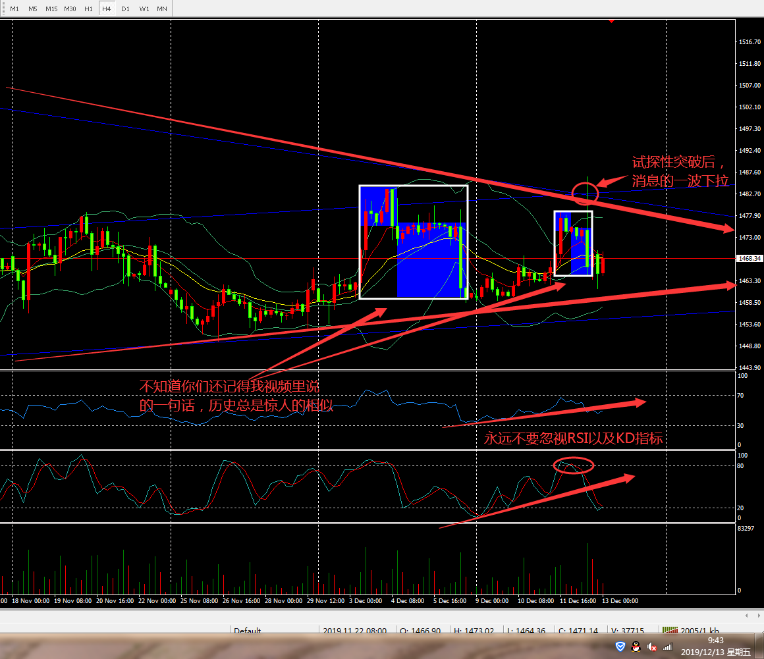764x659 pixels.
Task: Switch chart to M1 timeframe
Action: pos(14,9)
